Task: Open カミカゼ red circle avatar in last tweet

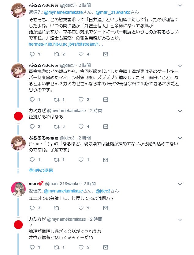Action: click(18, 225)
